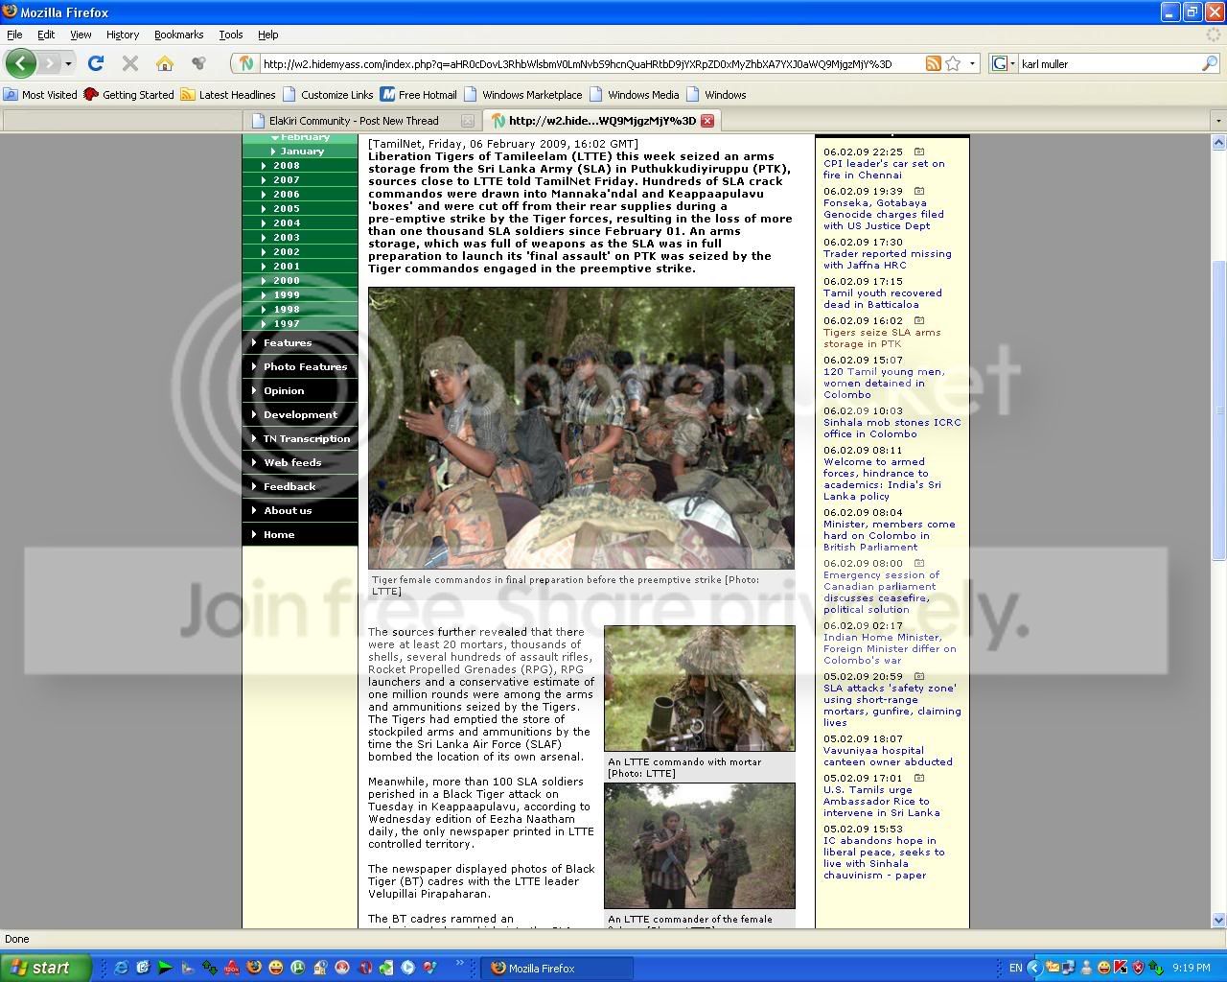Click the greyed-out stop loading X icon

click(130, 63)
